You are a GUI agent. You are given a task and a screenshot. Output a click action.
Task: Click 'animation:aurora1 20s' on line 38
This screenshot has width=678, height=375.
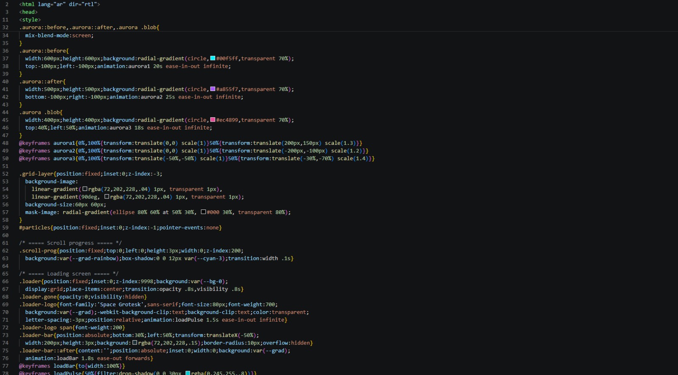tap(130, 66)
